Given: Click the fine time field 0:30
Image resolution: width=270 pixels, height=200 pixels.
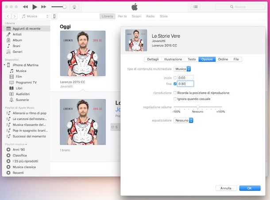Looking at the screenshot, I should click(x=185, y=84).
